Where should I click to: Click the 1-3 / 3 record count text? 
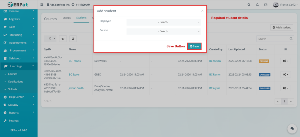coord(48,101)
